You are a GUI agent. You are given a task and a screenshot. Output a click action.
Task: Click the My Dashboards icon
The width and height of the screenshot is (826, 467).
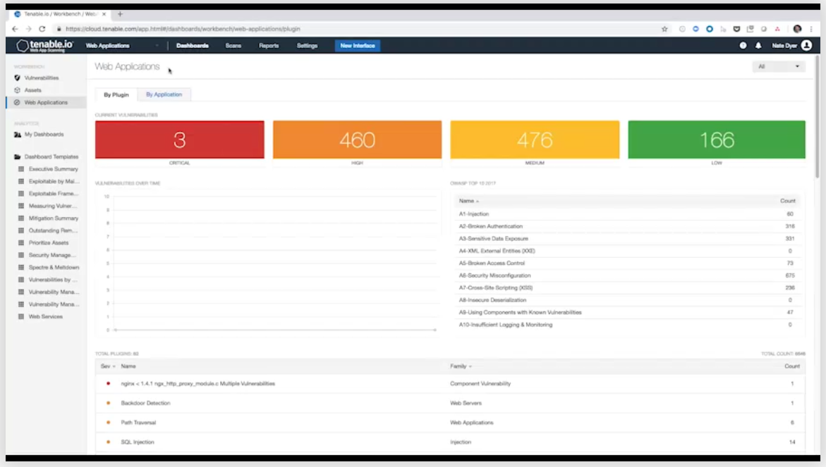pyautogui.click(x=17, y=135)
